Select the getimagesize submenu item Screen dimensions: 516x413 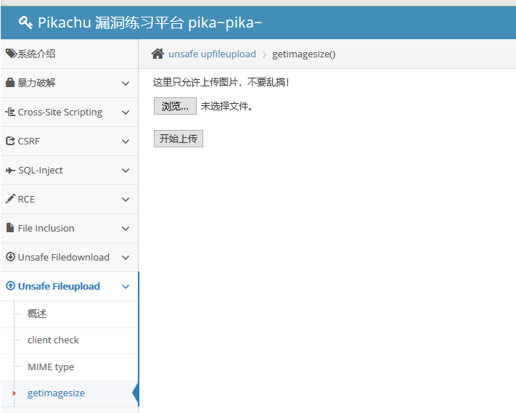coord(56,393)
